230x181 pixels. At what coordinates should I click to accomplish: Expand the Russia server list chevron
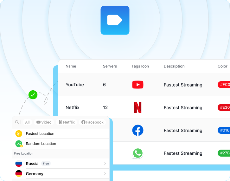(105, 164)
